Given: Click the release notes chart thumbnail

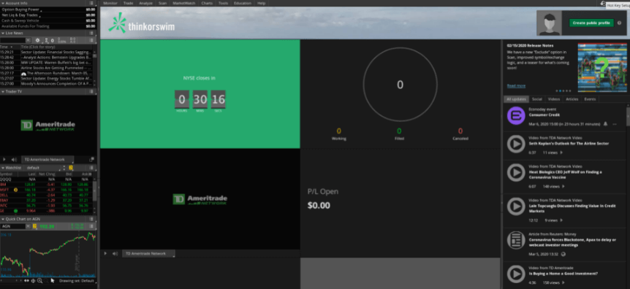Looking at the screenshot, I should 602,67.
